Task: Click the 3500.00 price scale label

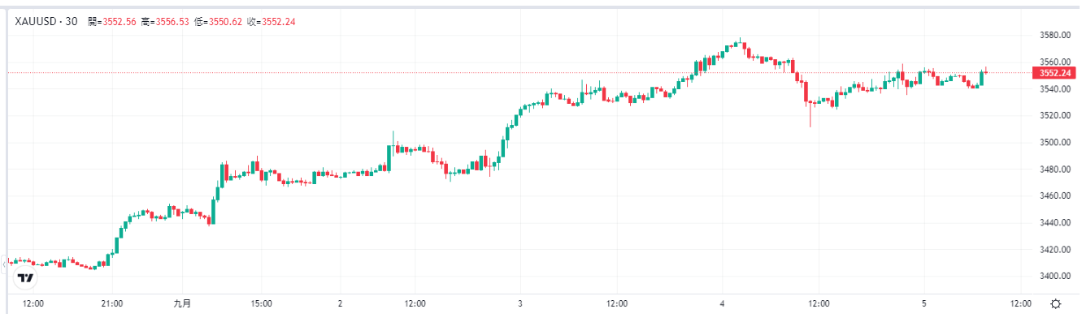Action: click(1053, 142)
